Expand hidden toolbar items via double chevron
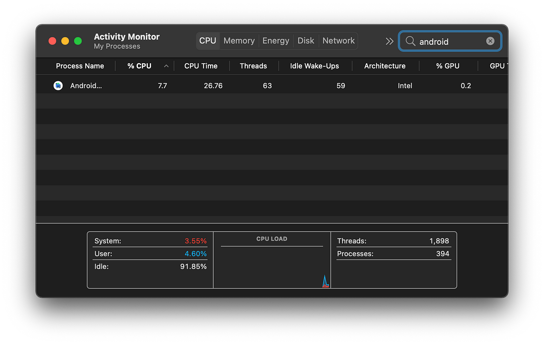This screenshot has width=544, height=345. point(389,41)
